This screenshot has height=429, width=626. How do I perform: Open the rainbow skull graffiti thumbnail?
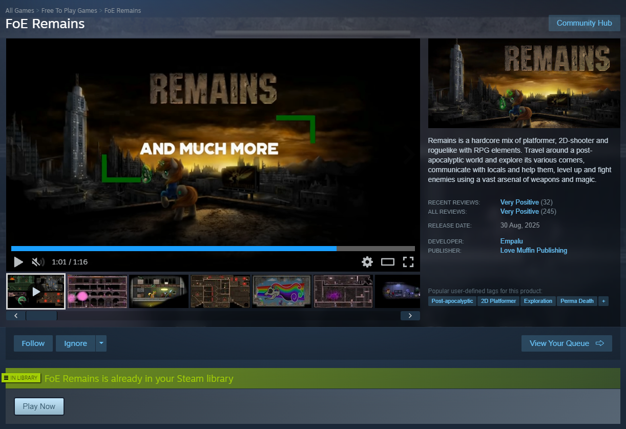pos(282,291)
